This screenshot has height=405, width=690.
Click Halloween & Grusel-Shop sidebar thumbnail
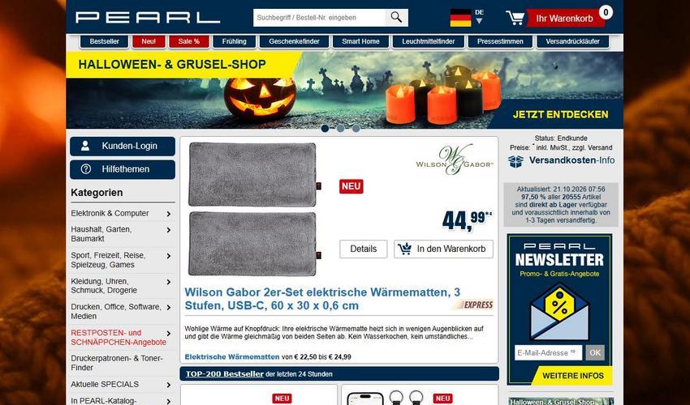(x=561, y=401)
